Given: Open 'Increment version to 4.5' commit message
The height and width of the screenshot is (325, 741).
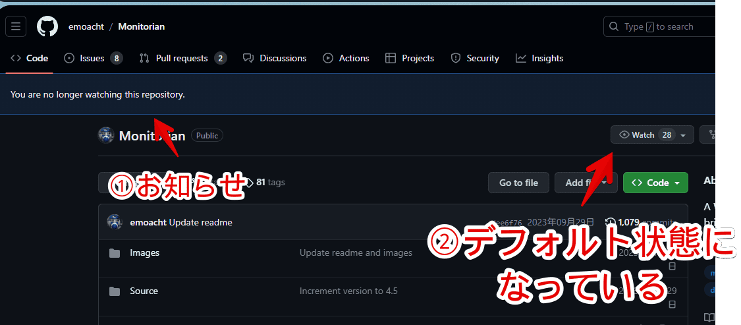Looking at the screenshot, I should click(348, 291).
